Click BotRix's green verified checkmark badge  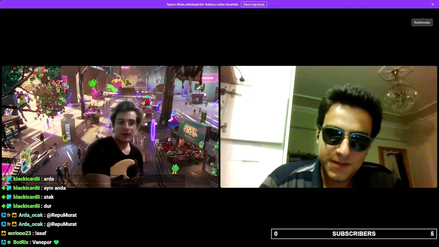pos(9,242)
